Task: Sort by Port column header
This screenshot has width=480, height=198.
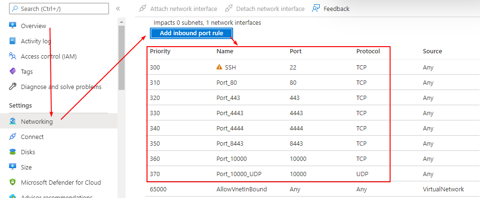Action: (x=295, y=51)
